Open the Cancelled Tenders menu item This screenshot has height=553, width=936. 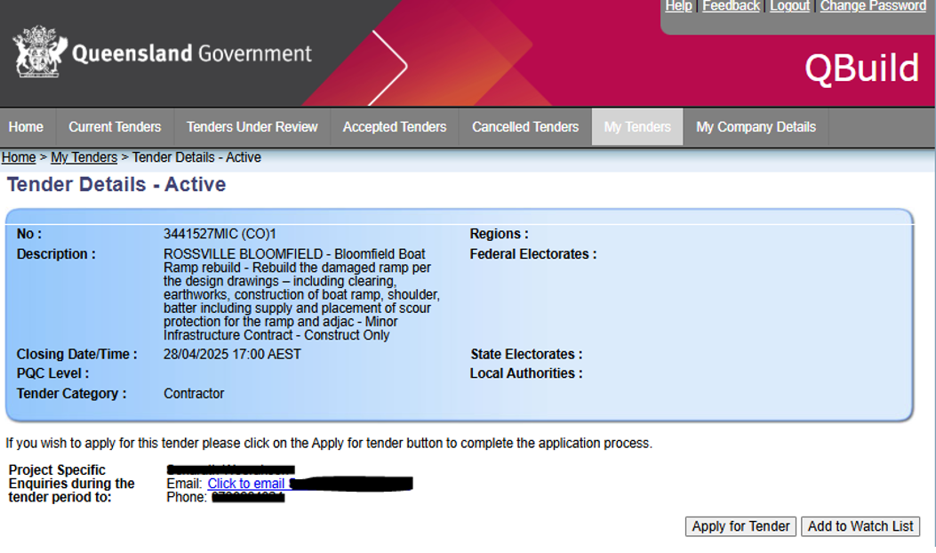[x=525, y=127]
